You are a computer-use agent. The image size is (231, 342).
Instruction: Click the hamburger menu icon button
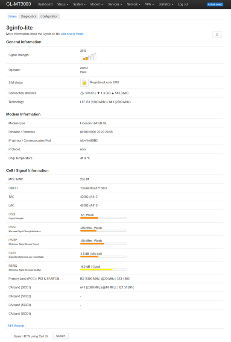pyautogui.click(x=217, y=35)
